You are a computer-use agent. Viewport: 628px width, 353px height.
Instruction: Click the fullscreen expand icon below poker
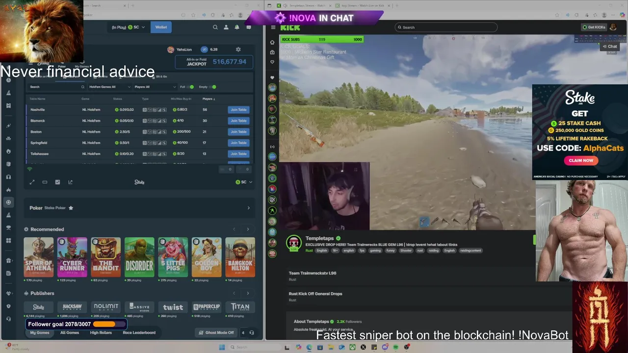[32, 182]
